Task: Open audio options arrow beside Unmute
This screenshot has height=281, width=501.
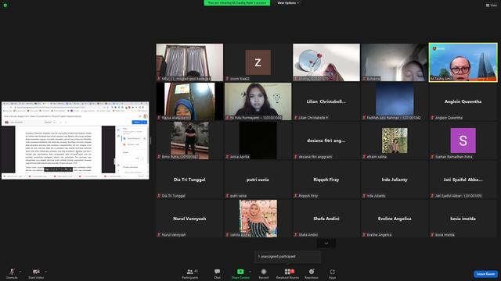Action: 20,272
